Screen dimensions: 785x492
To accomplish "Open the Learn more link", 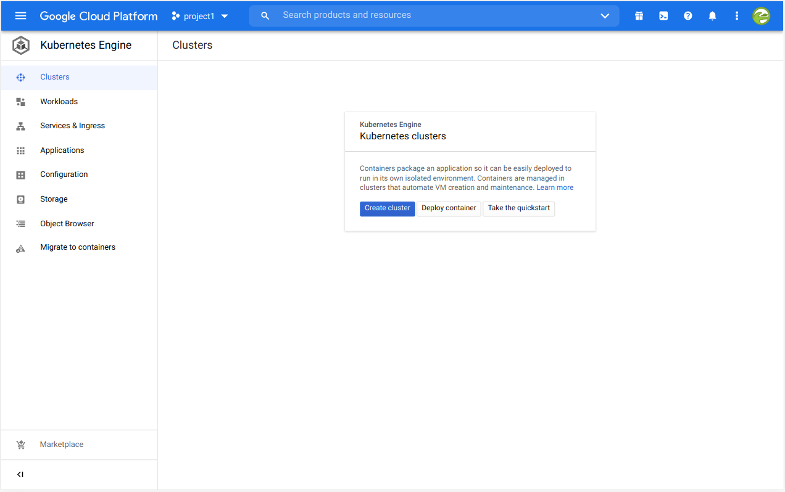I will click(x=555, y=187).
